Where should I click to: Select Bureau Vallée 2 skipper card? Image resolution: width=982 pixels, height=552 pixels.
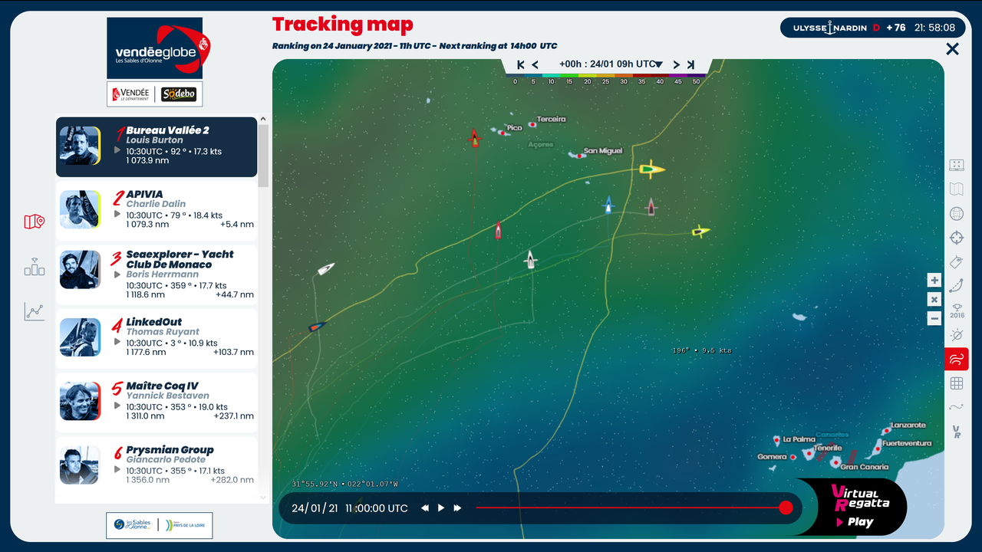(x=157, y=146)
